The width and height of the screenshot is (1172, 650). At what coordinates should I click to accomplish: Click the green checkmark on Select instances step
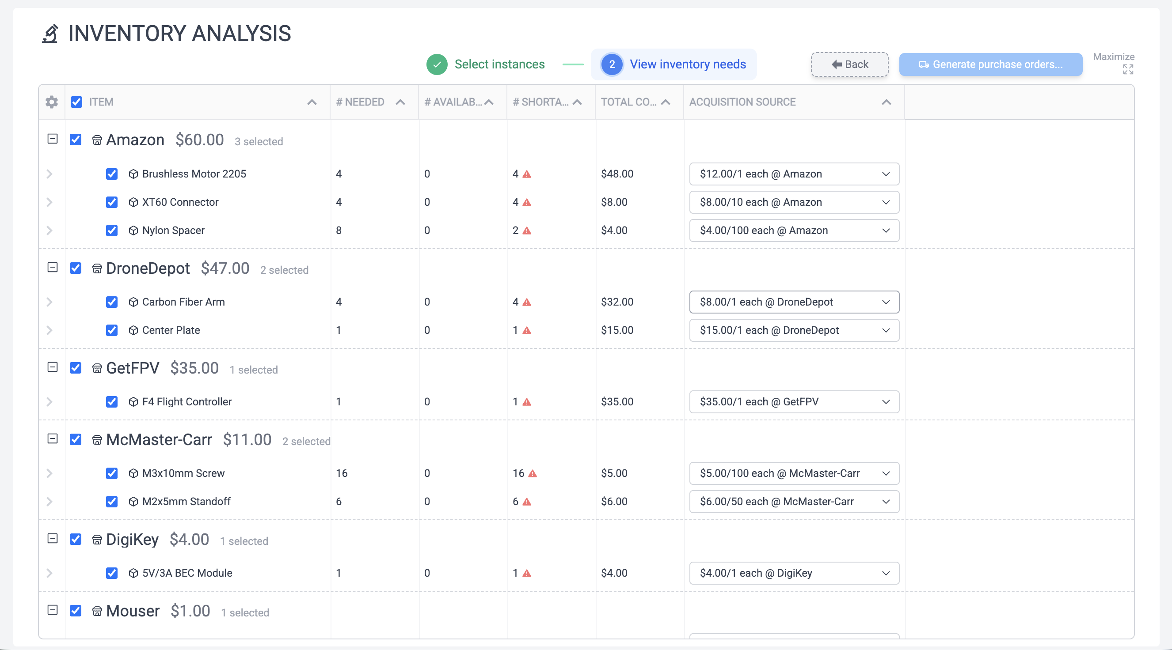click(437, 64)
